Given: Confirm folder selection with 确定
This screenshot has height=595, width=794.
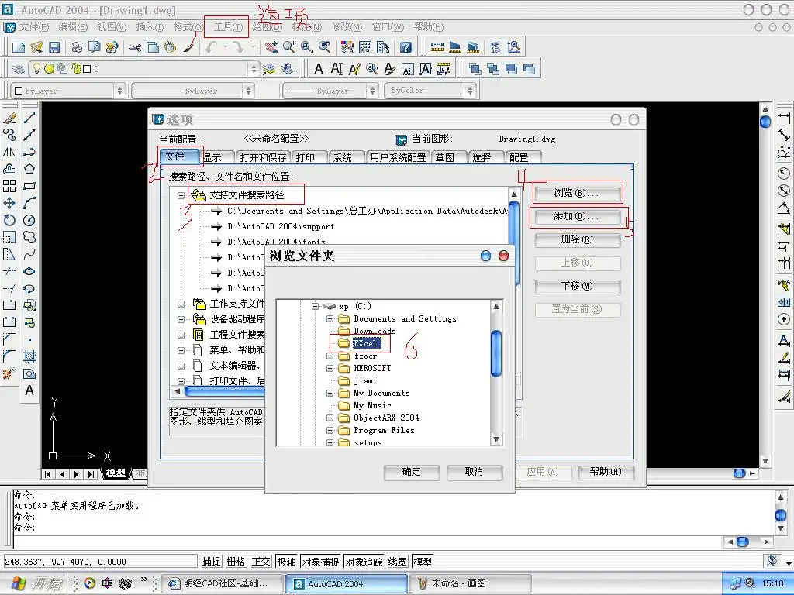Looking at the screenshot, I should pos(411,472).
